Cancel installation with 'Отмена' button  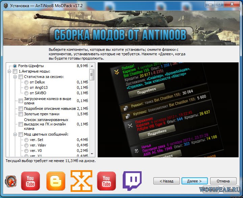(x=223, y=181)
